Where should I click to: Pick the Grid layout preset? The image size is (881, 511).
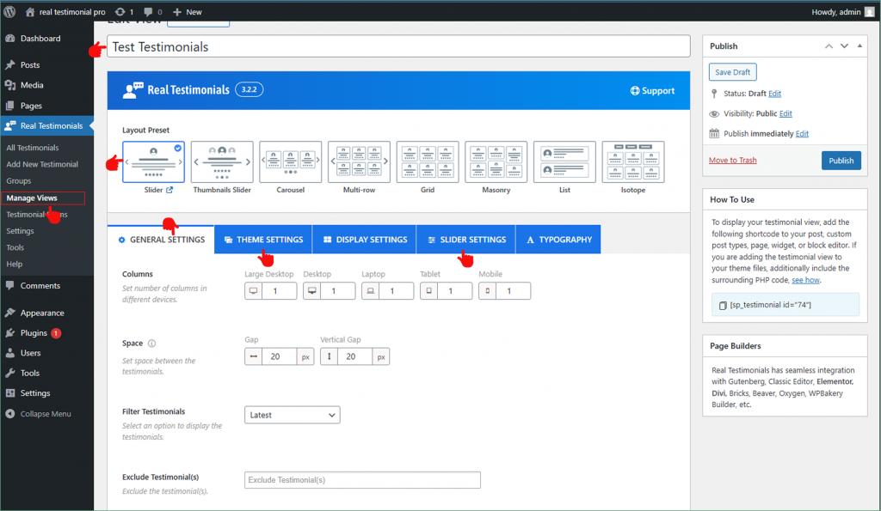click(428, 162)
